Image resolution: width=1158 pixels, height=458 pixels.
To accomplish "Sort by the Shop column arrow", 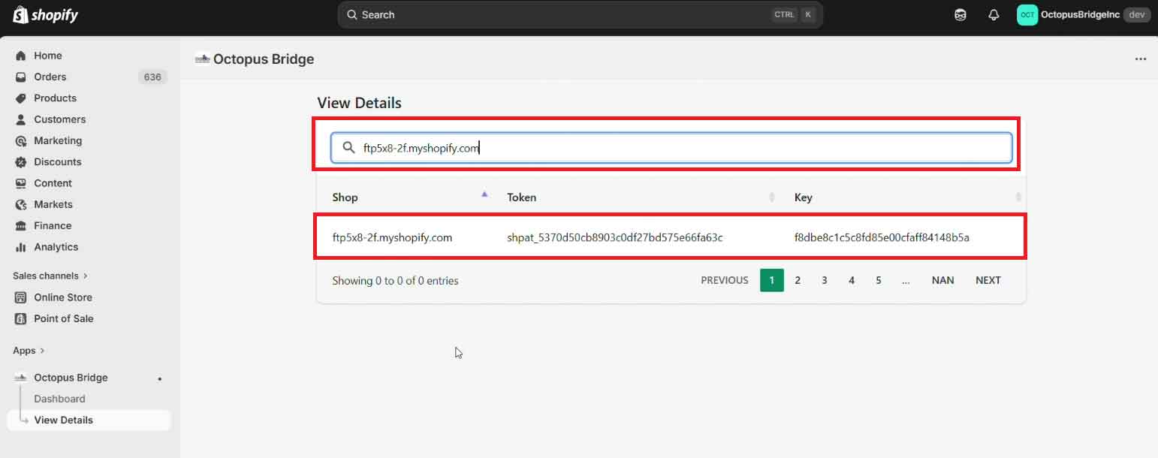I will pos(484,194).
